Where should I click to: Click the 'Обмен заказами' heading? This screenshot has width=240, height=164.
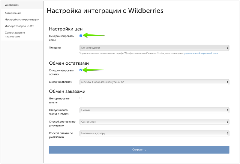[67, 91]
